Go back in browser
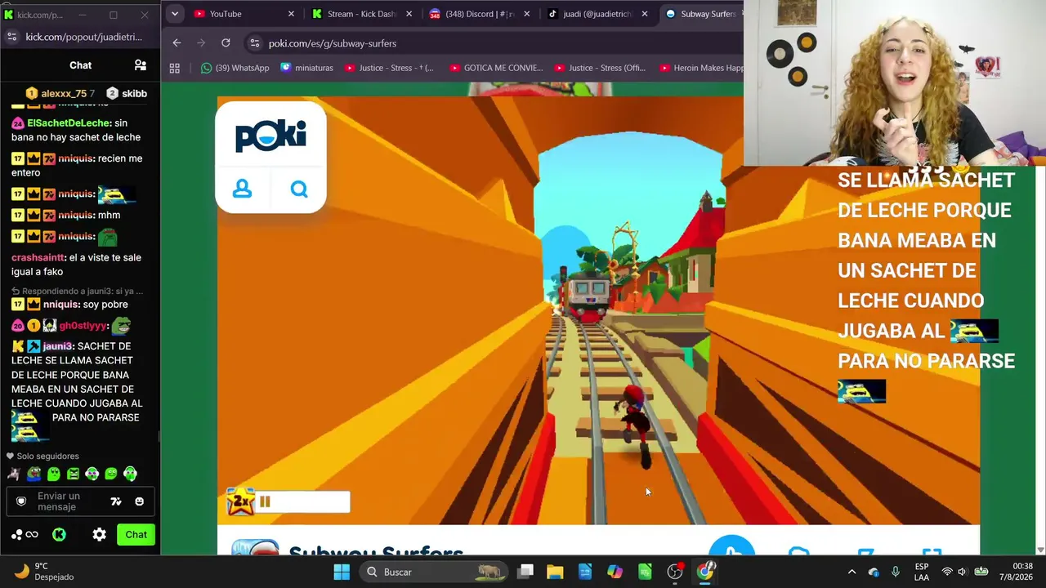 pyautogui.click(x=177, y=43)
